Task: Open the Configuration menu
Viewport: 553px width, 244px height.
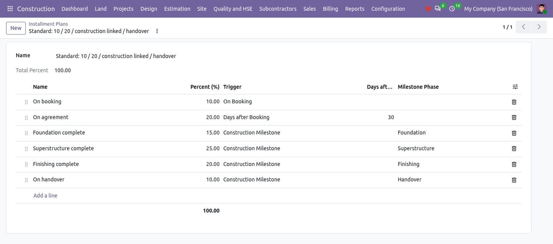Action: click(x=388, y=9)
